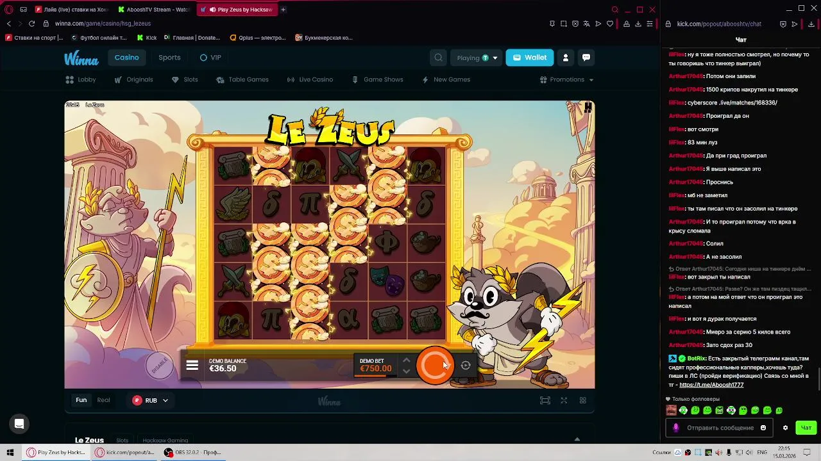Click the purple microphone icon in chat
Image resolution: width=821 pixels, height=461 pixels.
tap(675, 428)
